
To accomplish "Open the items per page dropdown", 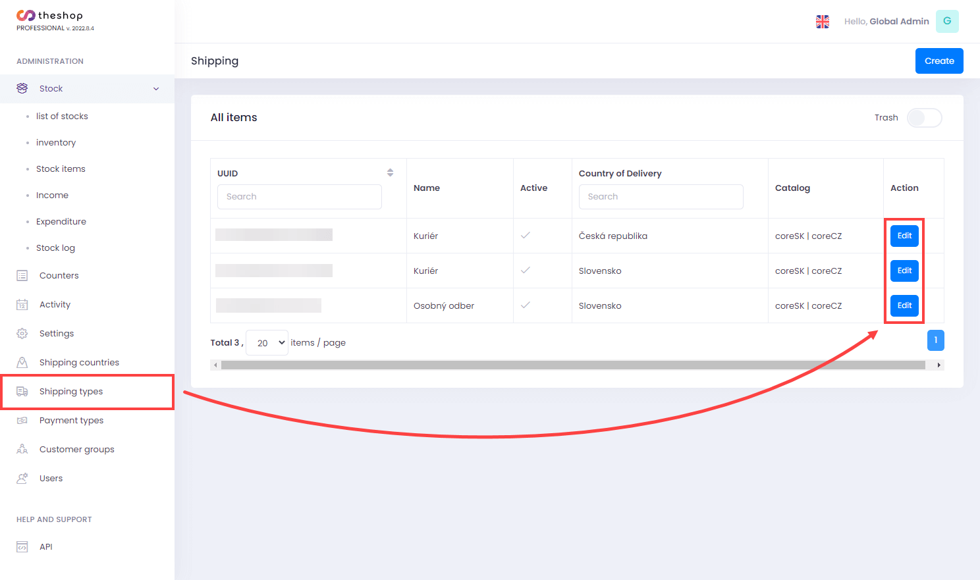I will [267, 343].
